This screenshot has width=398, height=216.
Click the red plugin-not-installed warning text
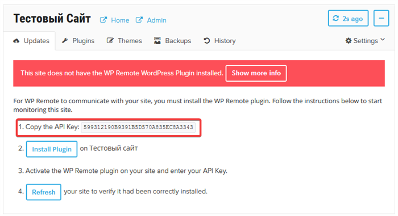122,73
